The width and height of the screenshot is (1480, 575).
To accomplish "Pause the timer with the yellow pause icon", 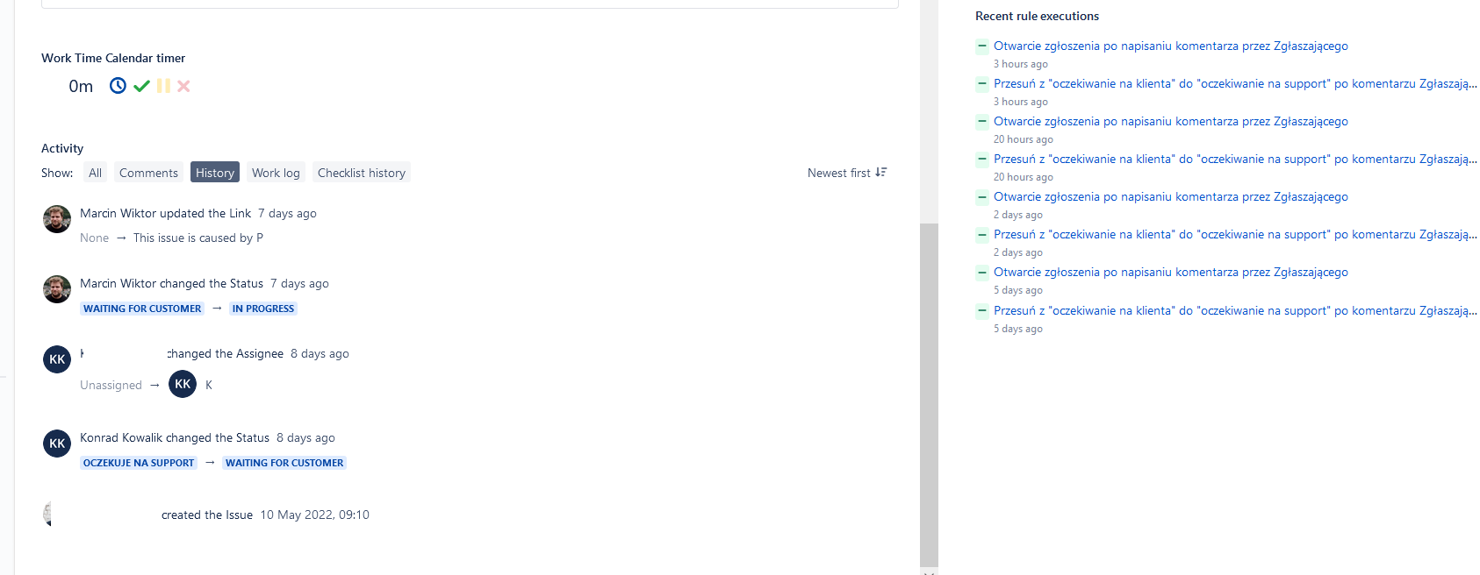I will (163, 86).
